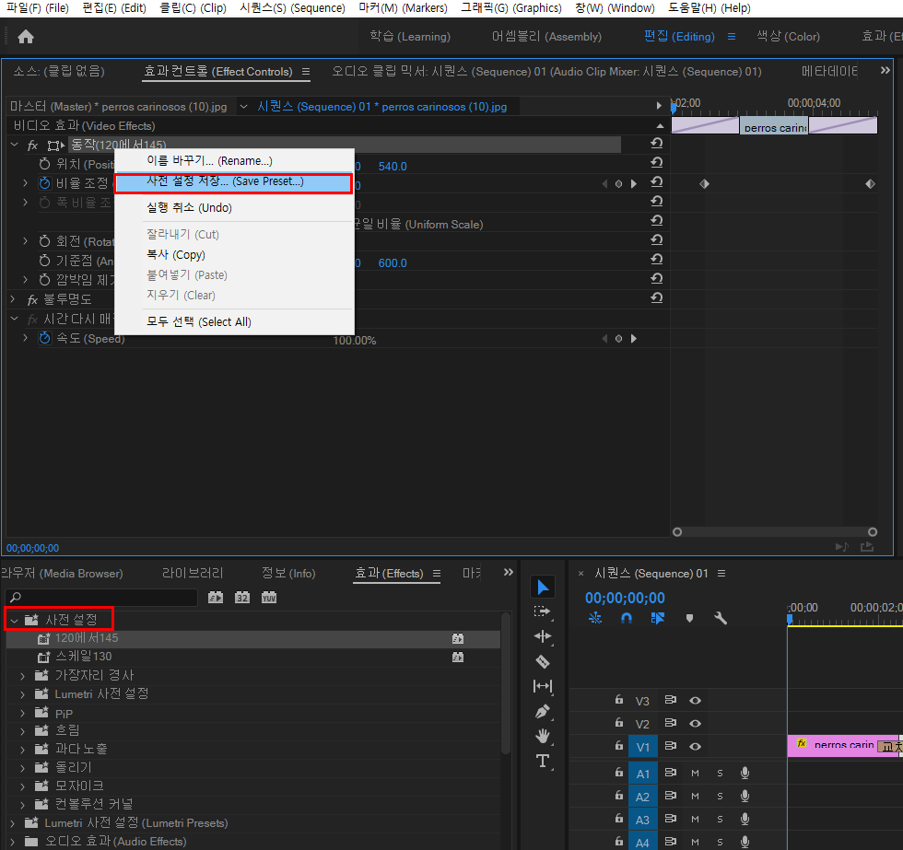The height and width of the screenshot is (850, 903).
Task: Reset the Position parameter
Action: click(656, 162)
